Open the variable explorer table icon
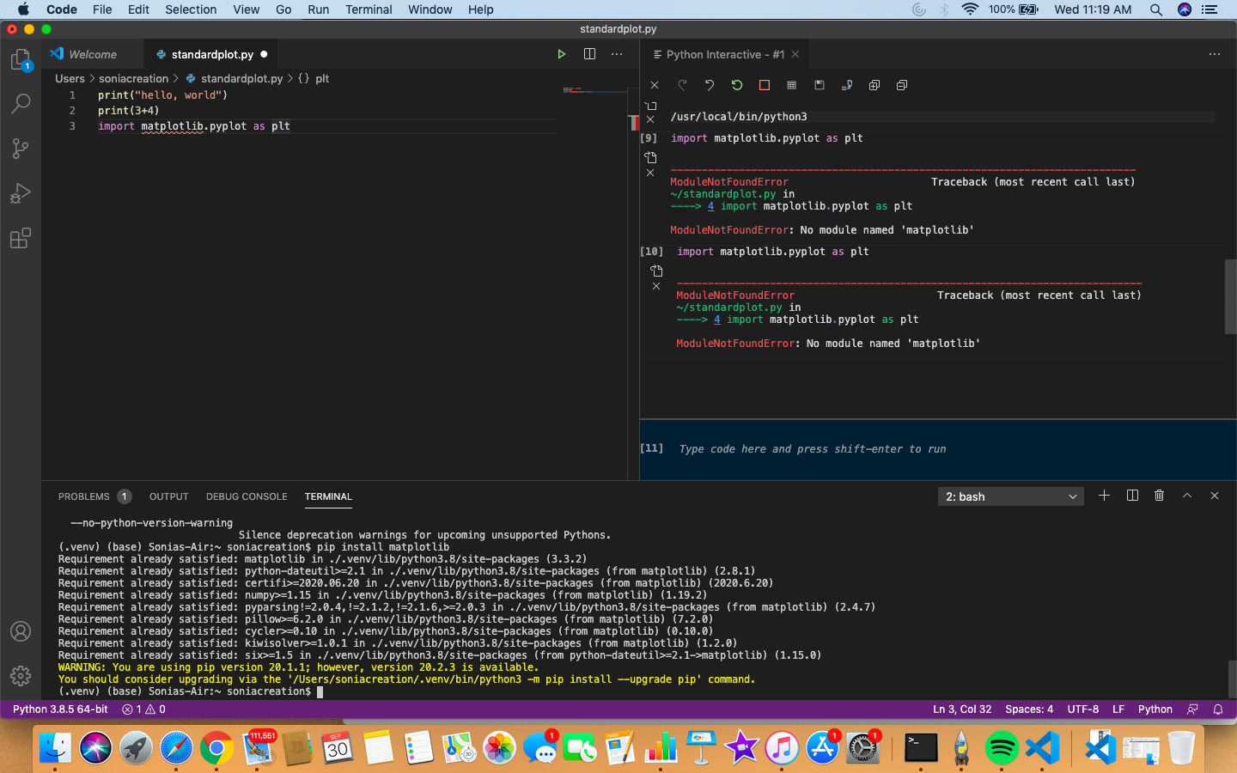The width and height of the screenshot is (1237, 773). click(791, 85)
